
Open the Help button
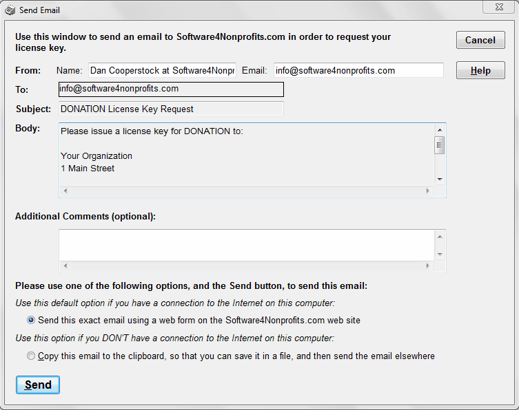point(480,70)
